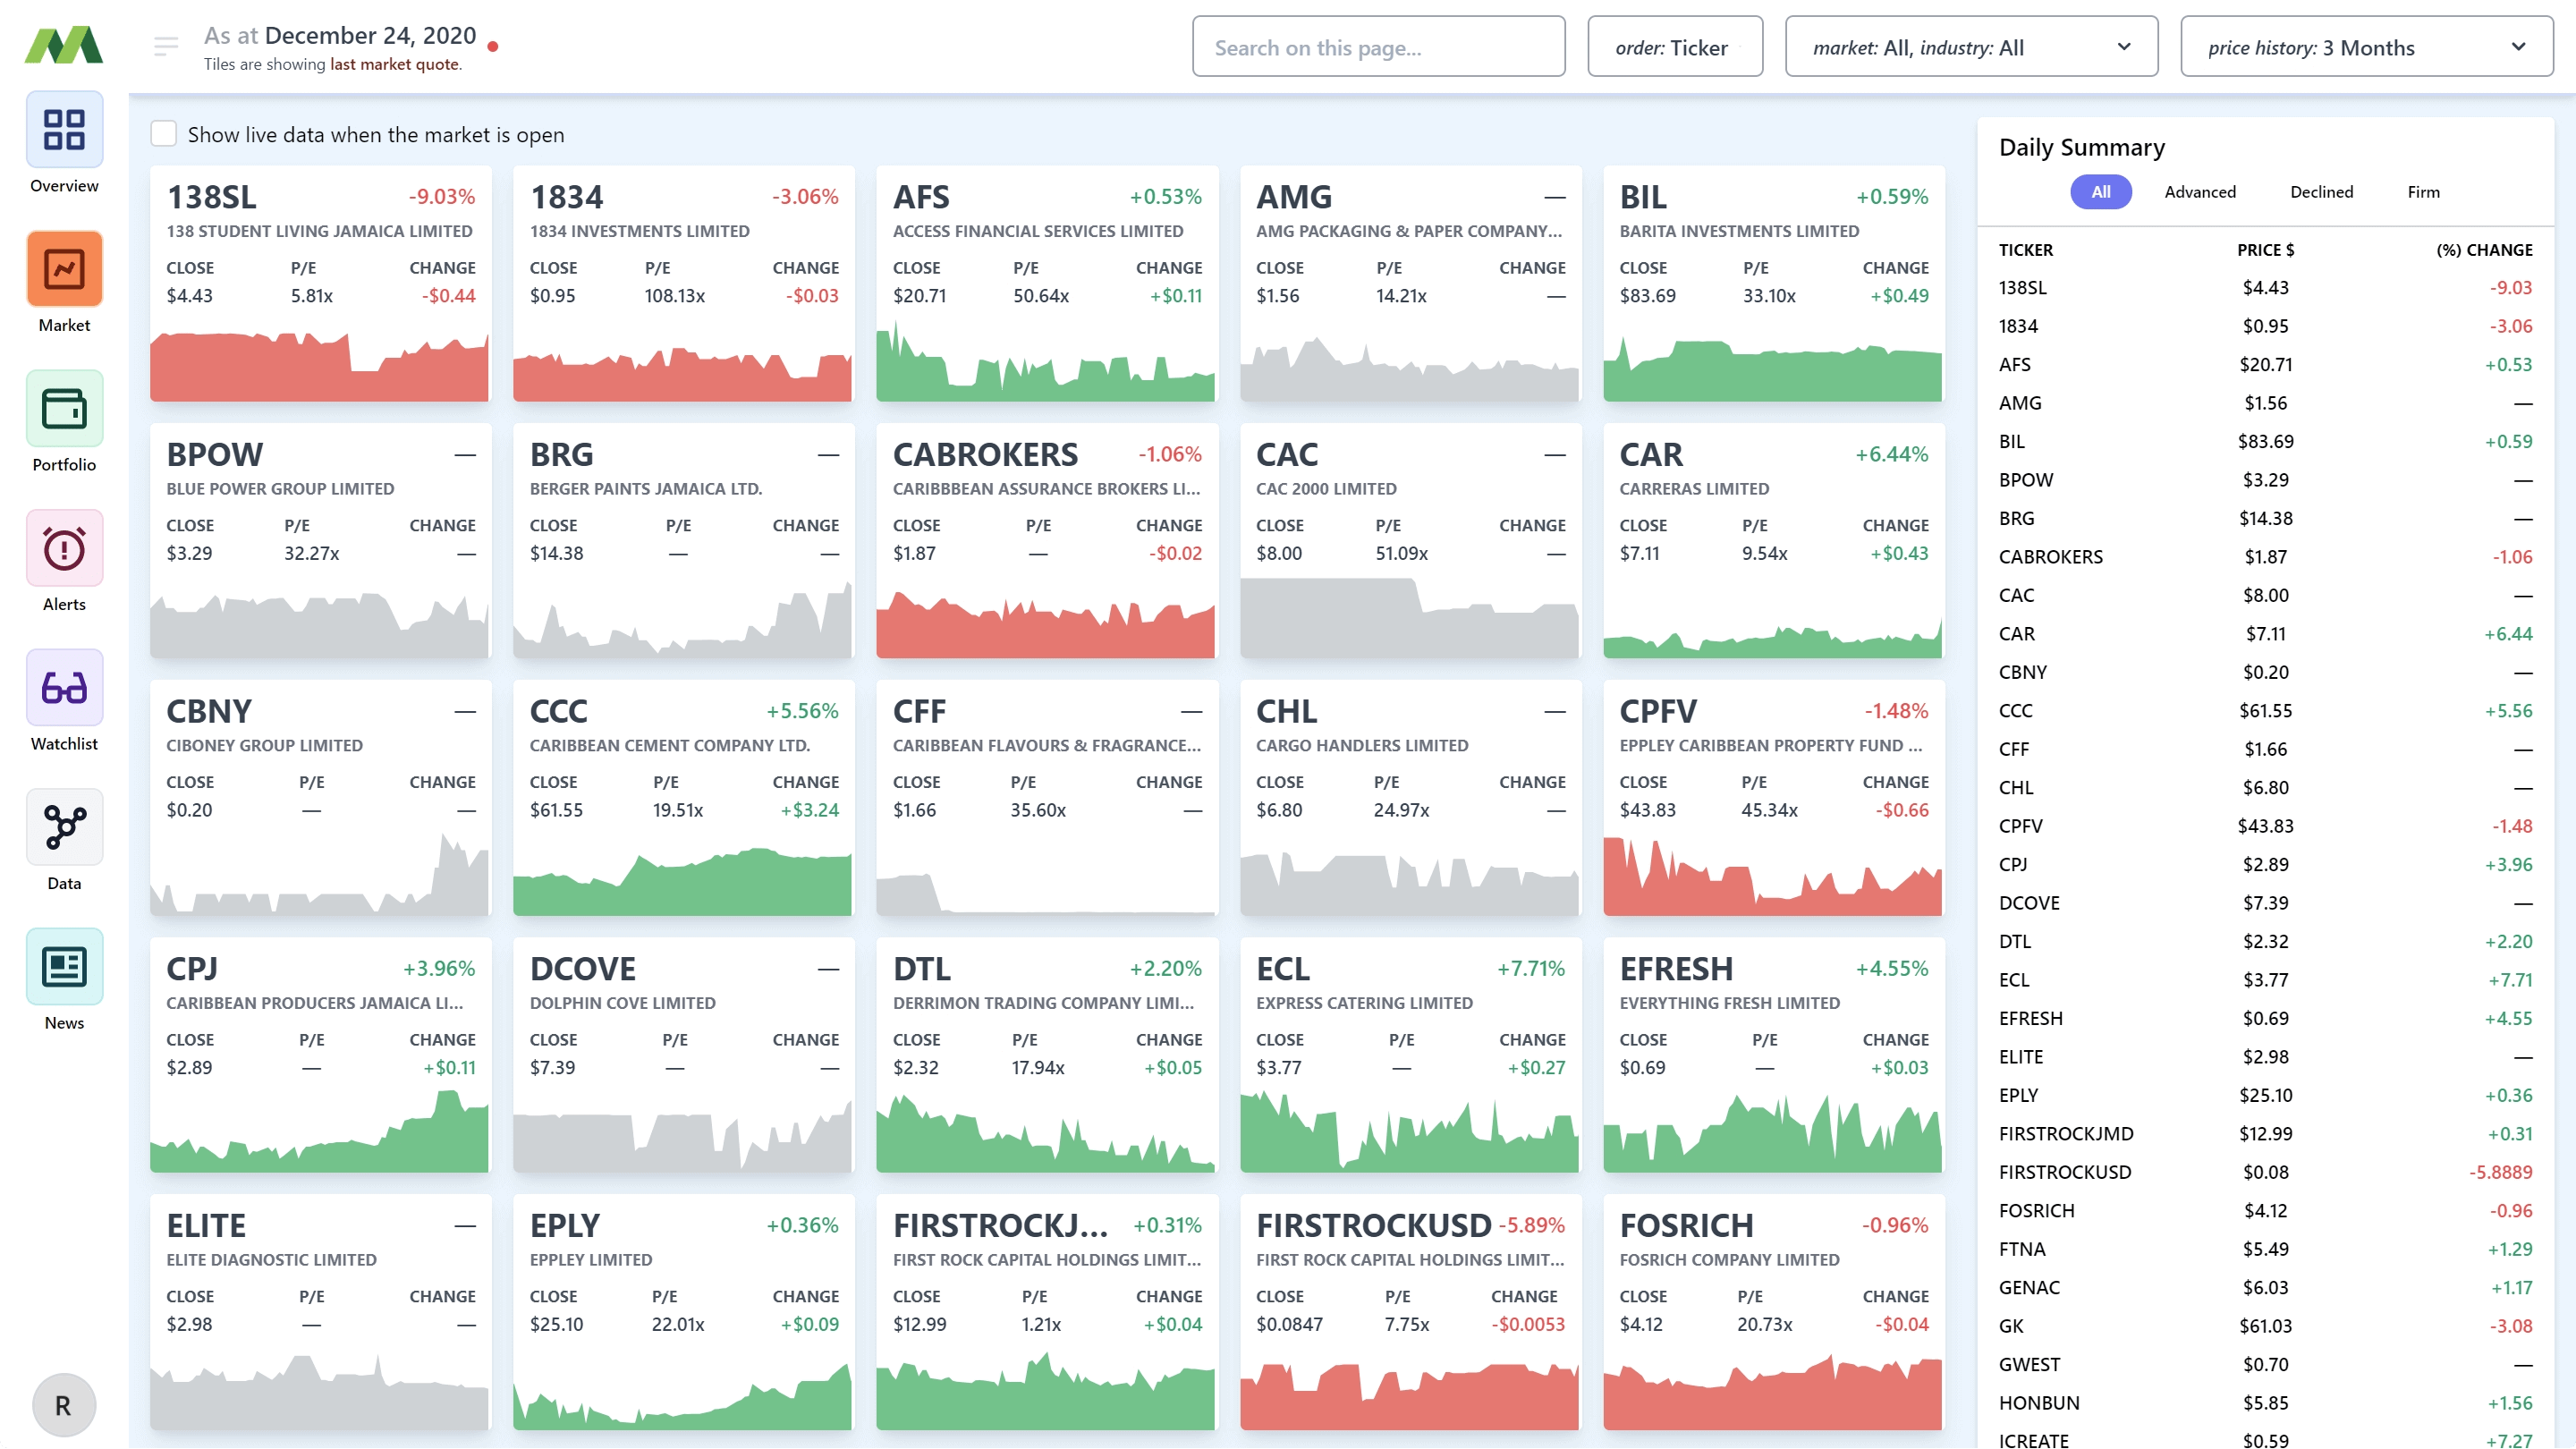Open the R user avatar
Screen dimensions: 2576x1449
[x=64, y=1406]
